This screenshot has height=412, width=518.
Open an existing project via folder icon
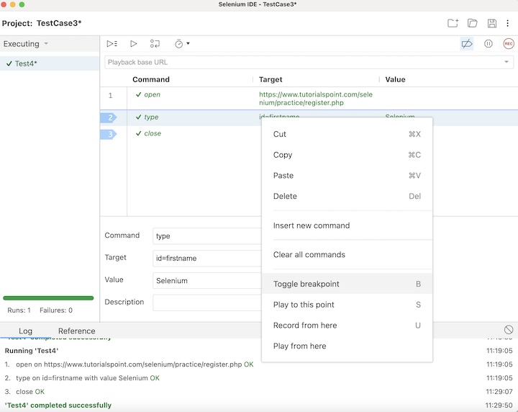(473, 23)
